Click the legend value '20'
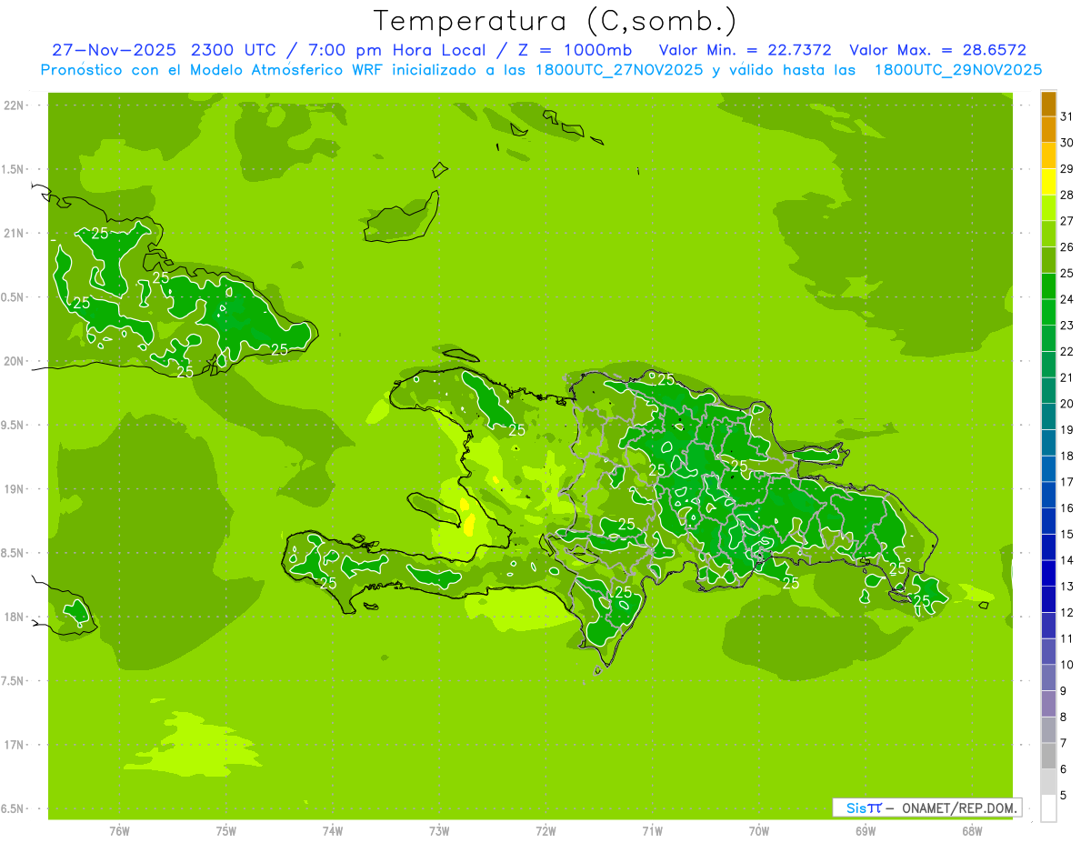 [x=1067, y=403]
